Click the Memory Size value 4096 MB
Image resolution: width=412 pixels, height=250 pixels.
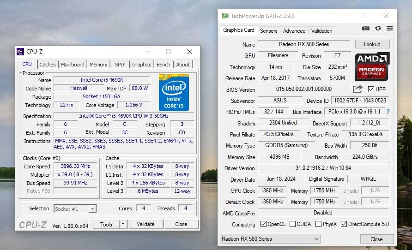[279, 157]
